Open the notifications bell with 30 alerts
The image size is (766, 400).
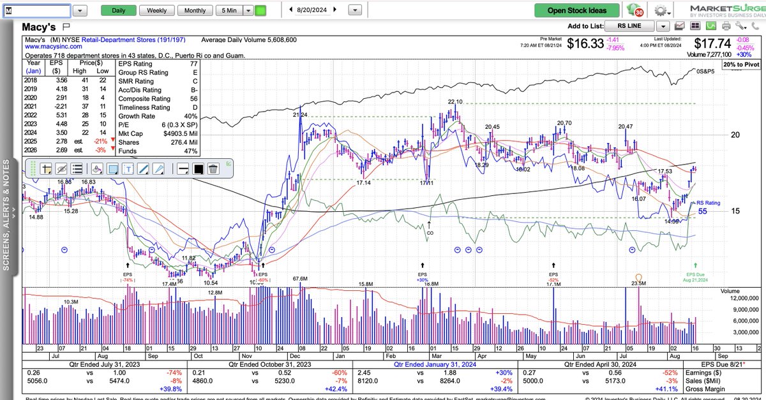(638, 10)
